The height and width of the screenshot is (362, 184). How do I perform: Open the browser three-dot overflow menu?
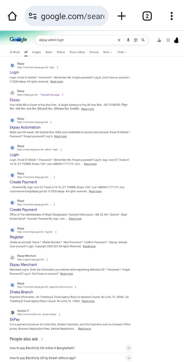[172, 16]
